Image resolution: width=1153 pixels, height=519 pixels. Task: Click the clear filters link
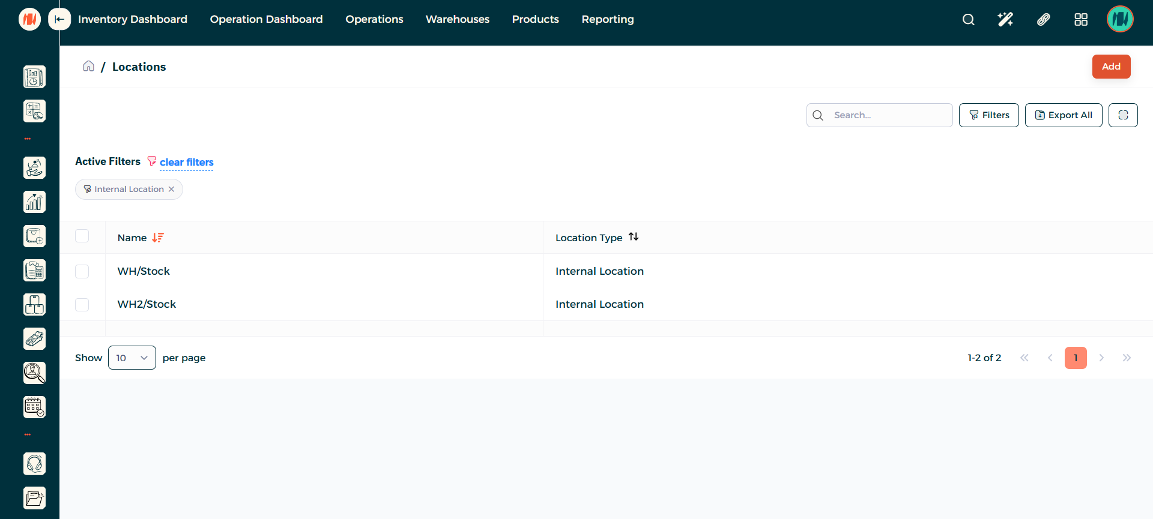click(186, 162)
